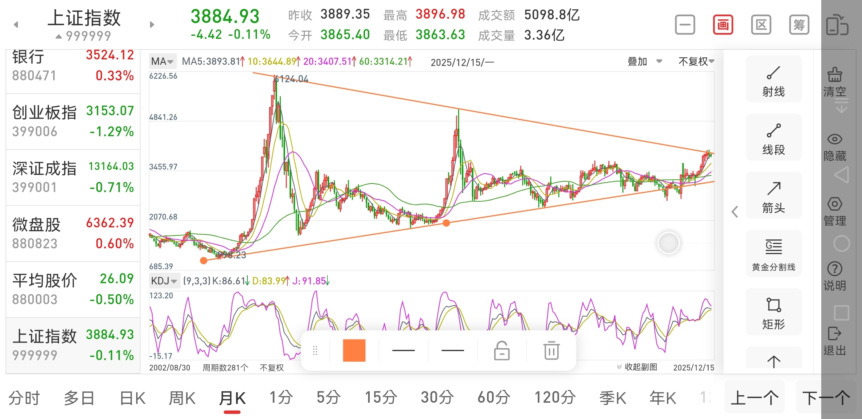This screenshot has width=862, height=419.
Task: Delete drawing using trash can icon
Action: (x=551, y=350)
